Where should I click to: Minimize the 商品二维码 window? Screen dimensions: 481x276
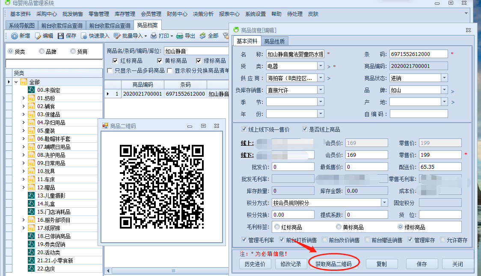pyautogui.click(x=190, y=126)
